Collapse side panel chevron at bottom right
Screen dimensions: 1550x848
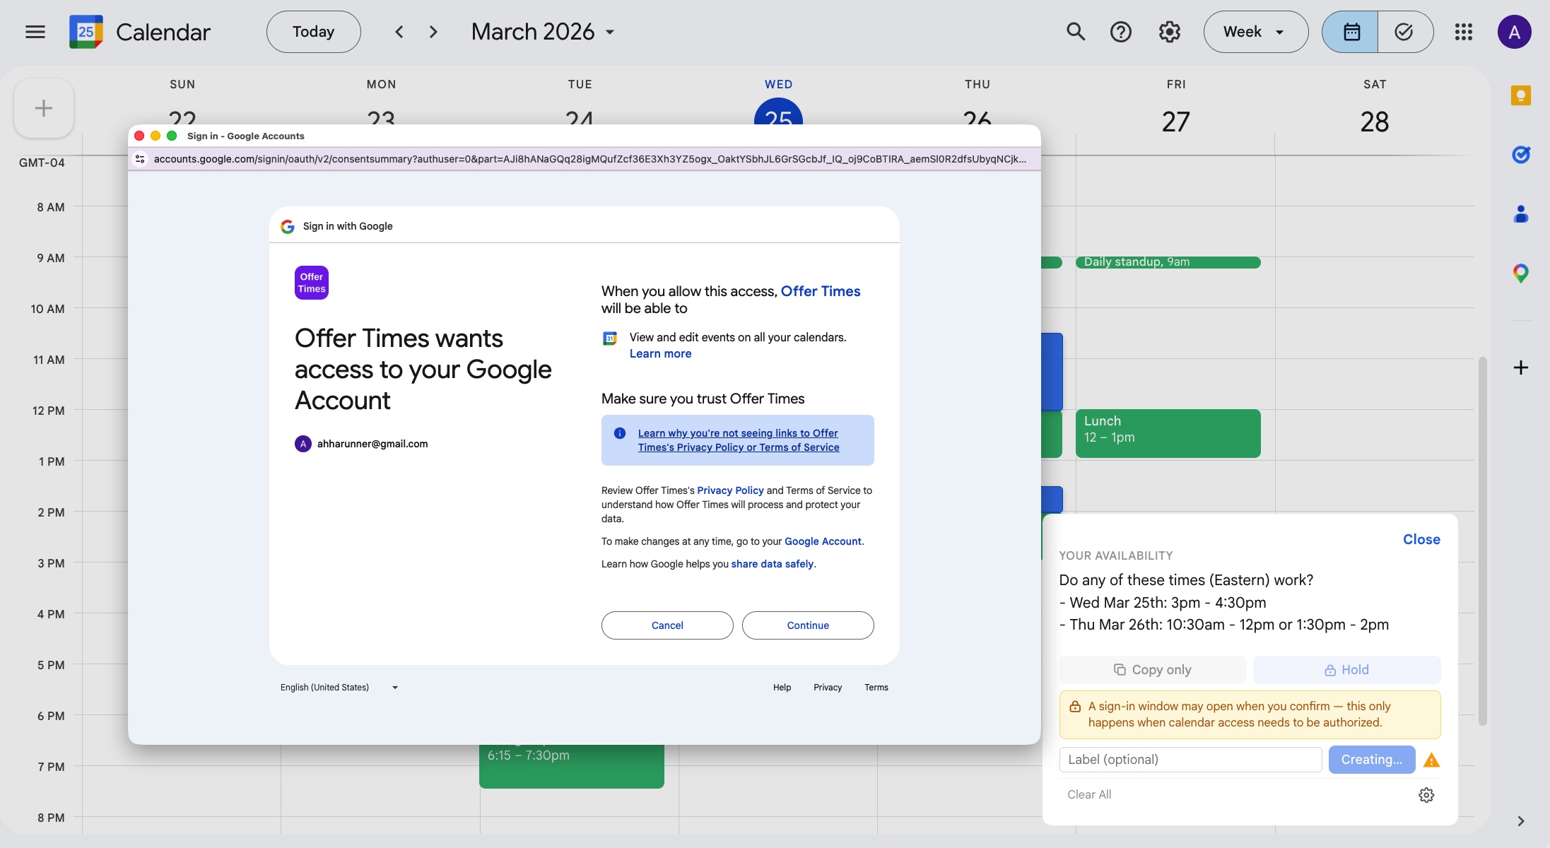(1521, 821)
